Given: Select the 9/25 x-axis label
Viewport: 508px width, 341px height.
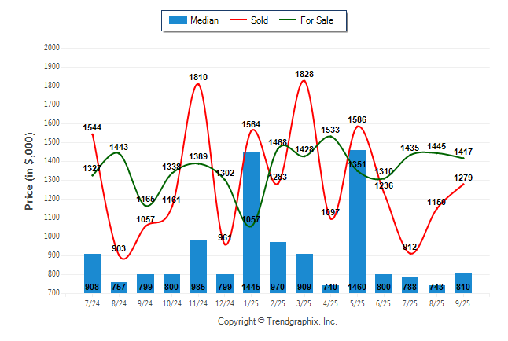Looking at the screenshot, I should (x=462, y=302).
